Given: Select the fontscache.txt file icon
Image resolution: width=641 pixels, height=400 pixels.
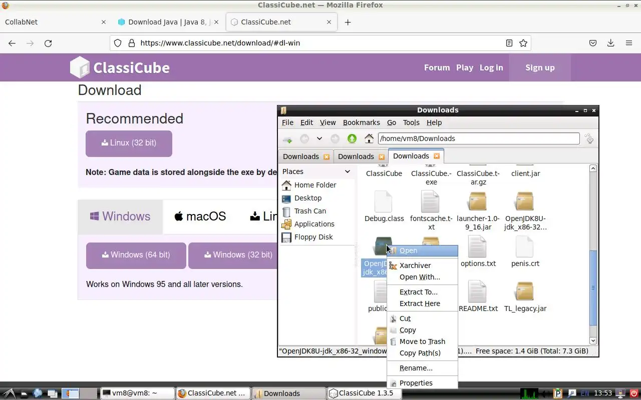Looking at the screenshot, I should tap(431, 201).
